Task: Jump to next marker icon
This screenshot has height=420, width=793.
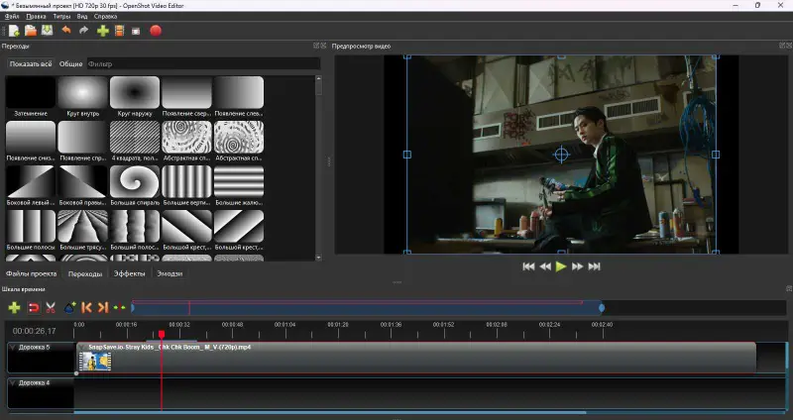Action: [103, 307]
